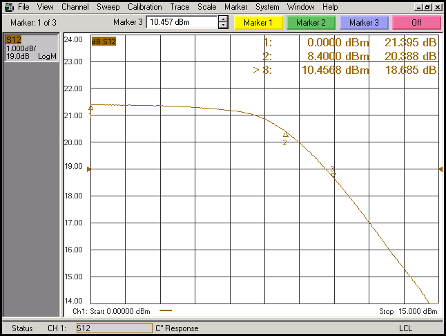Open the Trace menu
The width and height of the screenshot is (446, 336).
(x=180, y=7)
